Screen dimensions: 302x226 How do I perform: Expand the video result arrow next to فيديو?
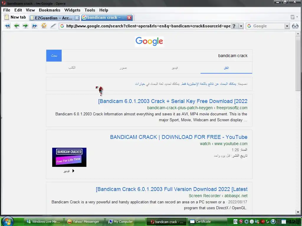(x=73, y=171)
